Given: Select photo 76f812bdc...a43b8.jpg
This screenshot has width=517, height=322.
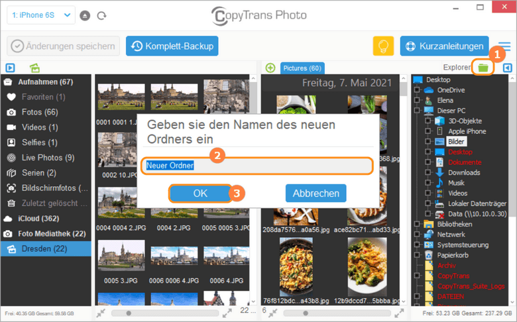Looking at the screenshot, I should 296,266.
